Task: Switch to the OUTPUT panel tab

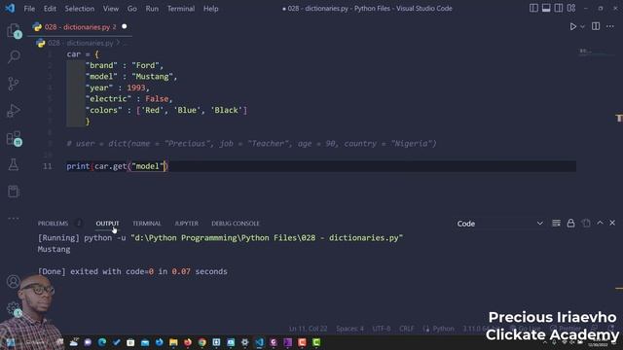Action: click(107, 224)
